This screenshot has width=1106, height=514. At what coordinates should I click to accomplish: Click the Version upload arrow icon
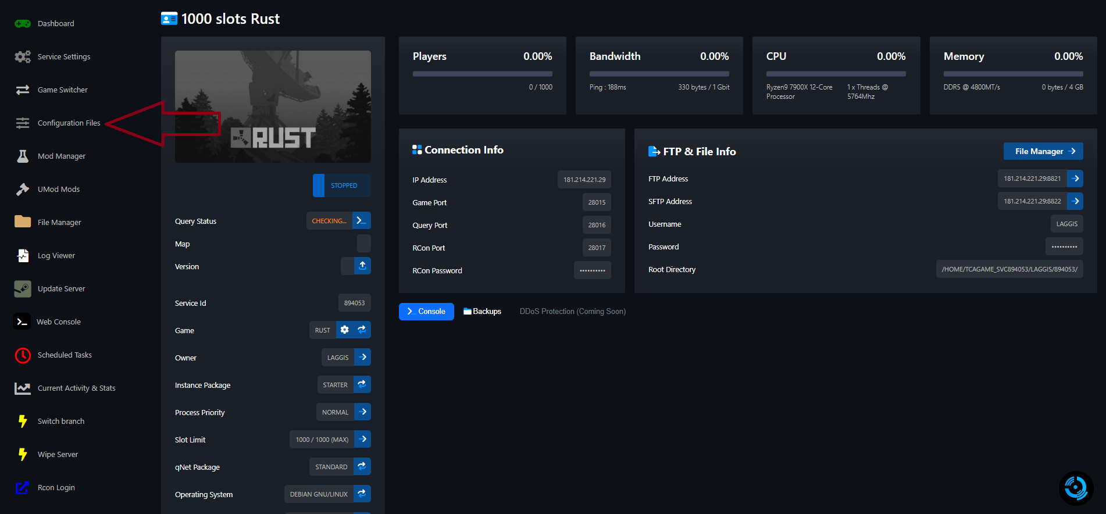click(x=362, y=266)
